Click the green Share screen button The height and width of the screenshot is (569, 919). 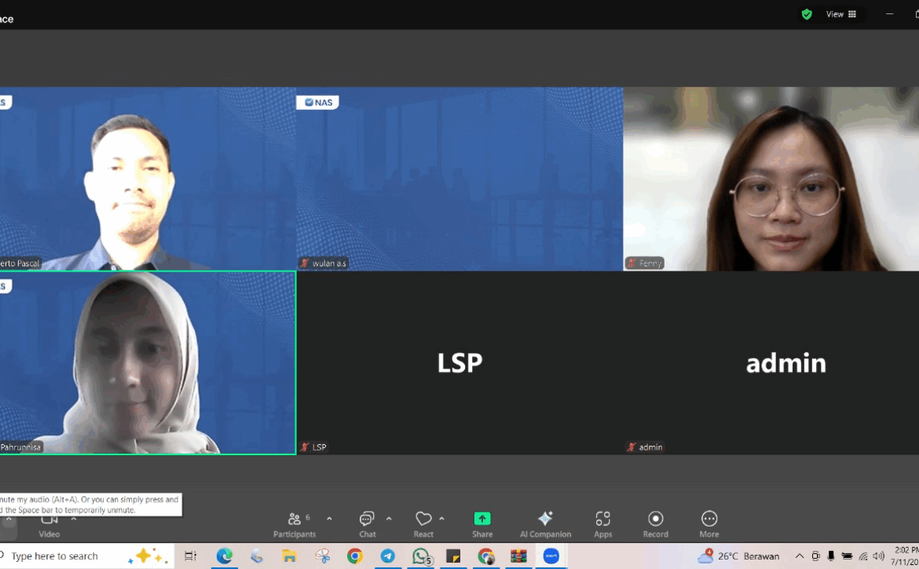(482, 523)
